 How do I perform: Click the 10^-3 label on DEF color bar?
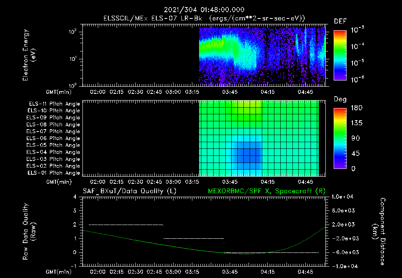tap(357, 29)
